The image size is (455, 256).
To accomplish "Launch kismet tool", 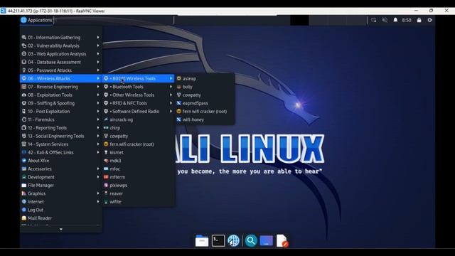I will [138, 152].
